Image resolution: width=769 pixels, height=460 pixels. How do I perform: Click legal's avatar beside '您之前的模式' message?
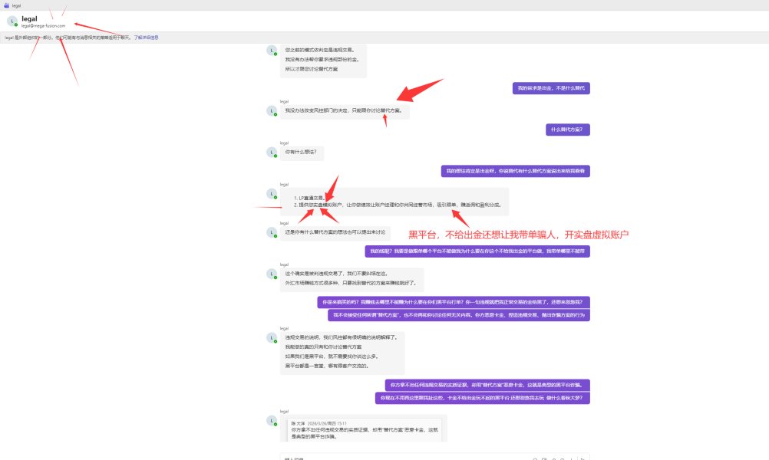coord(272,51)
